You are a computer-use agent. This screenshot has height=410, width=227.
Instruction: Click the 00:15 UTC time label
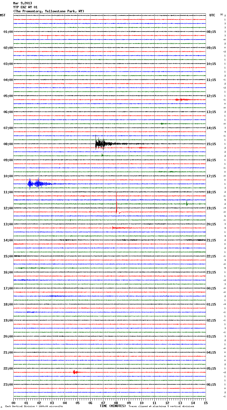point(211,288)
